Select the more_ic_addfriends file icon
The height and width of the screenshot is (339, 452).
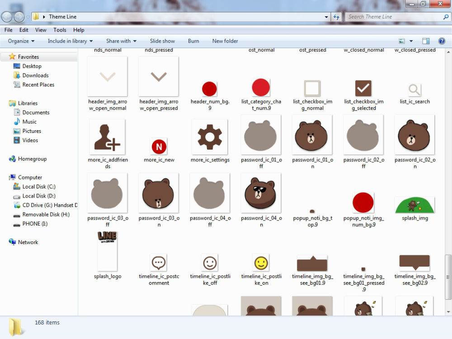tap(107, 137)
